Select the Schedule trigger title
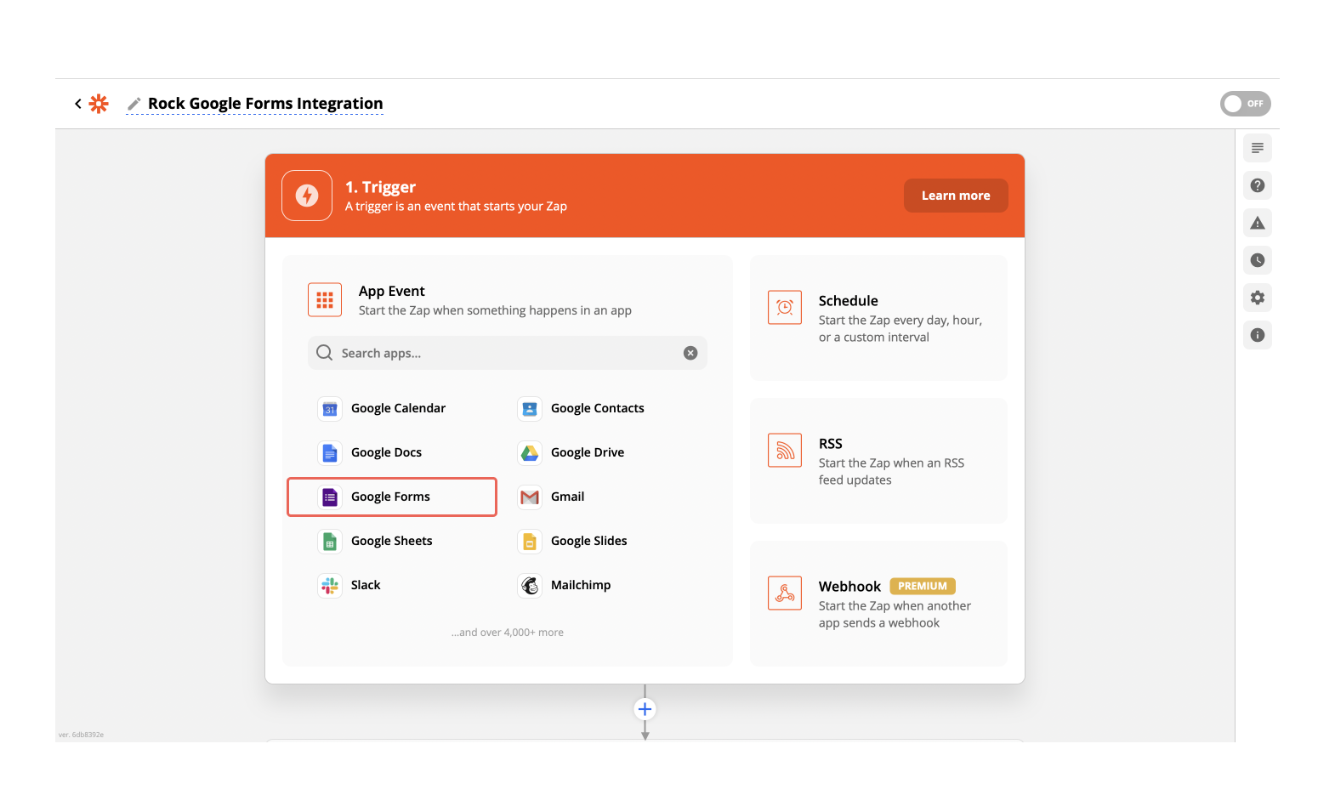This screenshot has height=812, width=1335. point(849,301)
